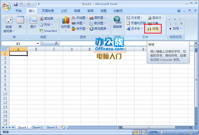Screen dimensions: 199x135
Task: Open Other Charts (其他图表) dropdown
Action: tap(99, 28)
